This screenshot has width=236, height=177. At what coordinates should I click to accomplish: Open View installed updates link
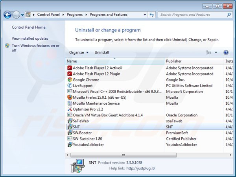tap(30, 39)
